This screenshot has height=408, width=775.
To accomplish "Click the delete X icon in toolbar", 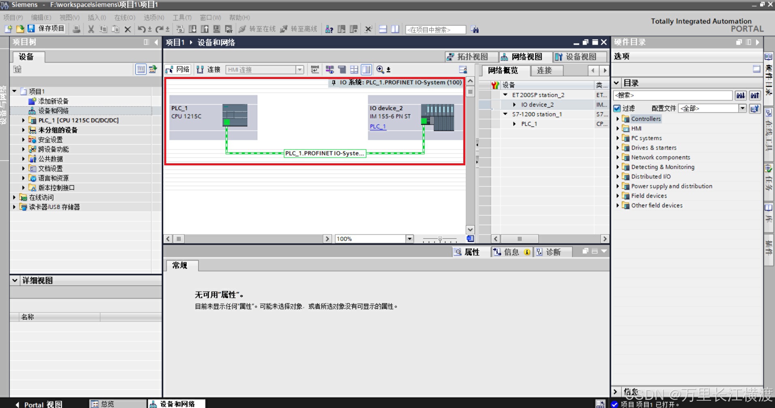I will pyautogui.click(x=128, y=29).
